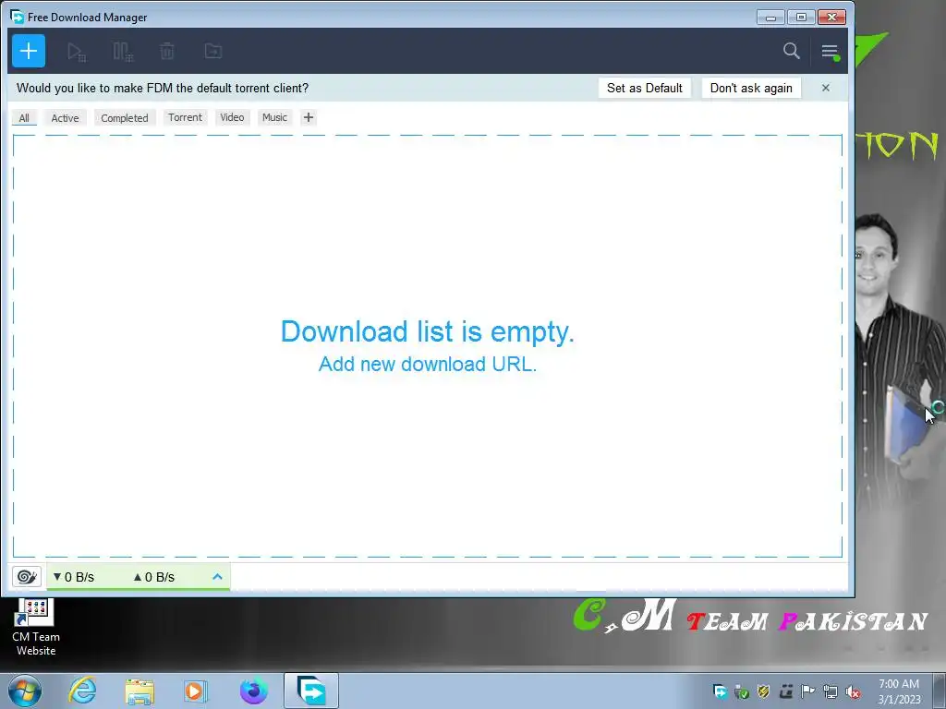Click the blue plus add download button
946x709 pixels.
(29, 52)
